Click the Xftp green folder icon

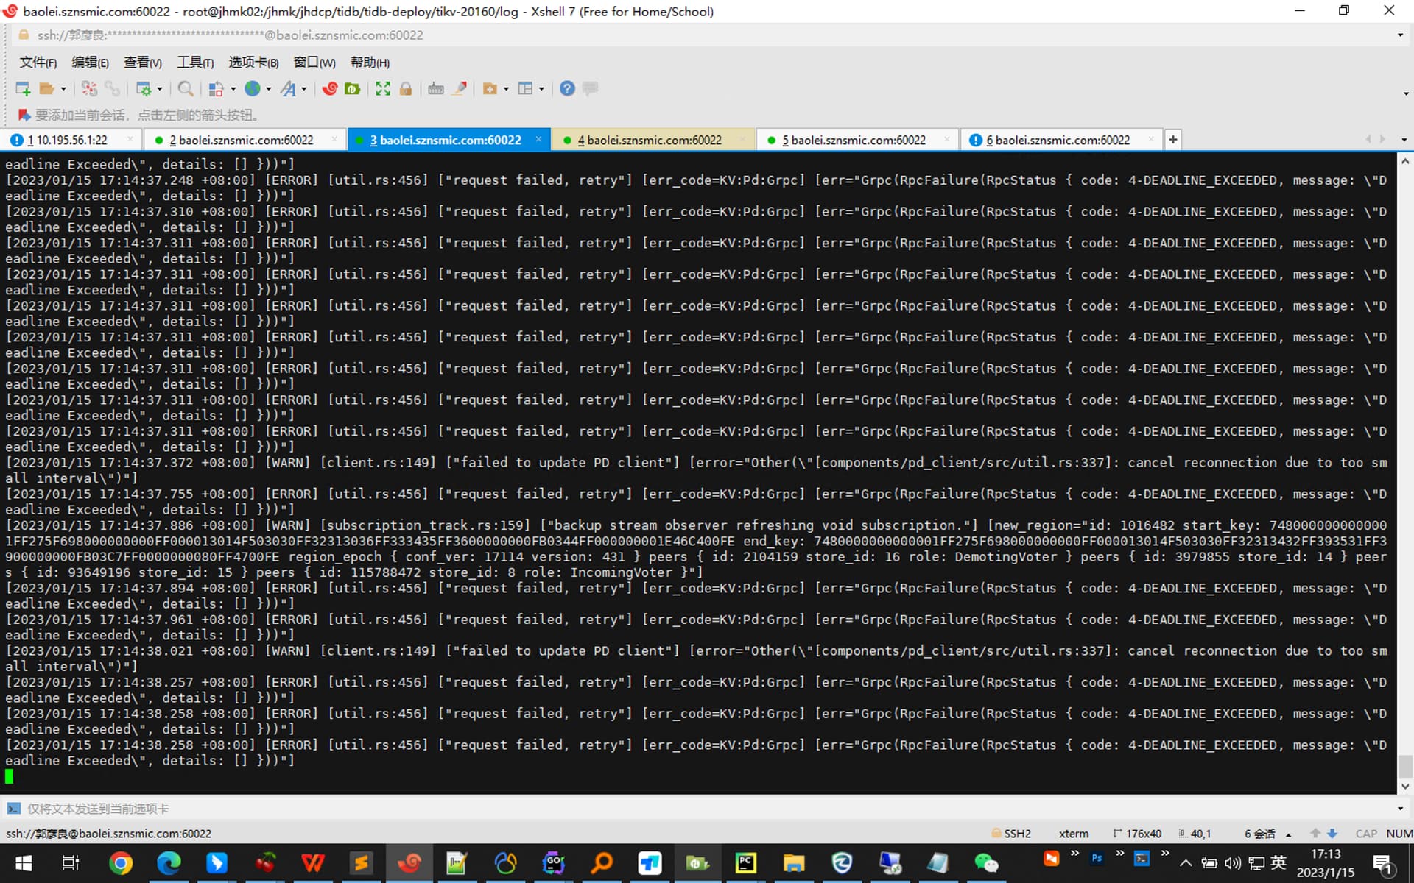[x=353, y=89]
